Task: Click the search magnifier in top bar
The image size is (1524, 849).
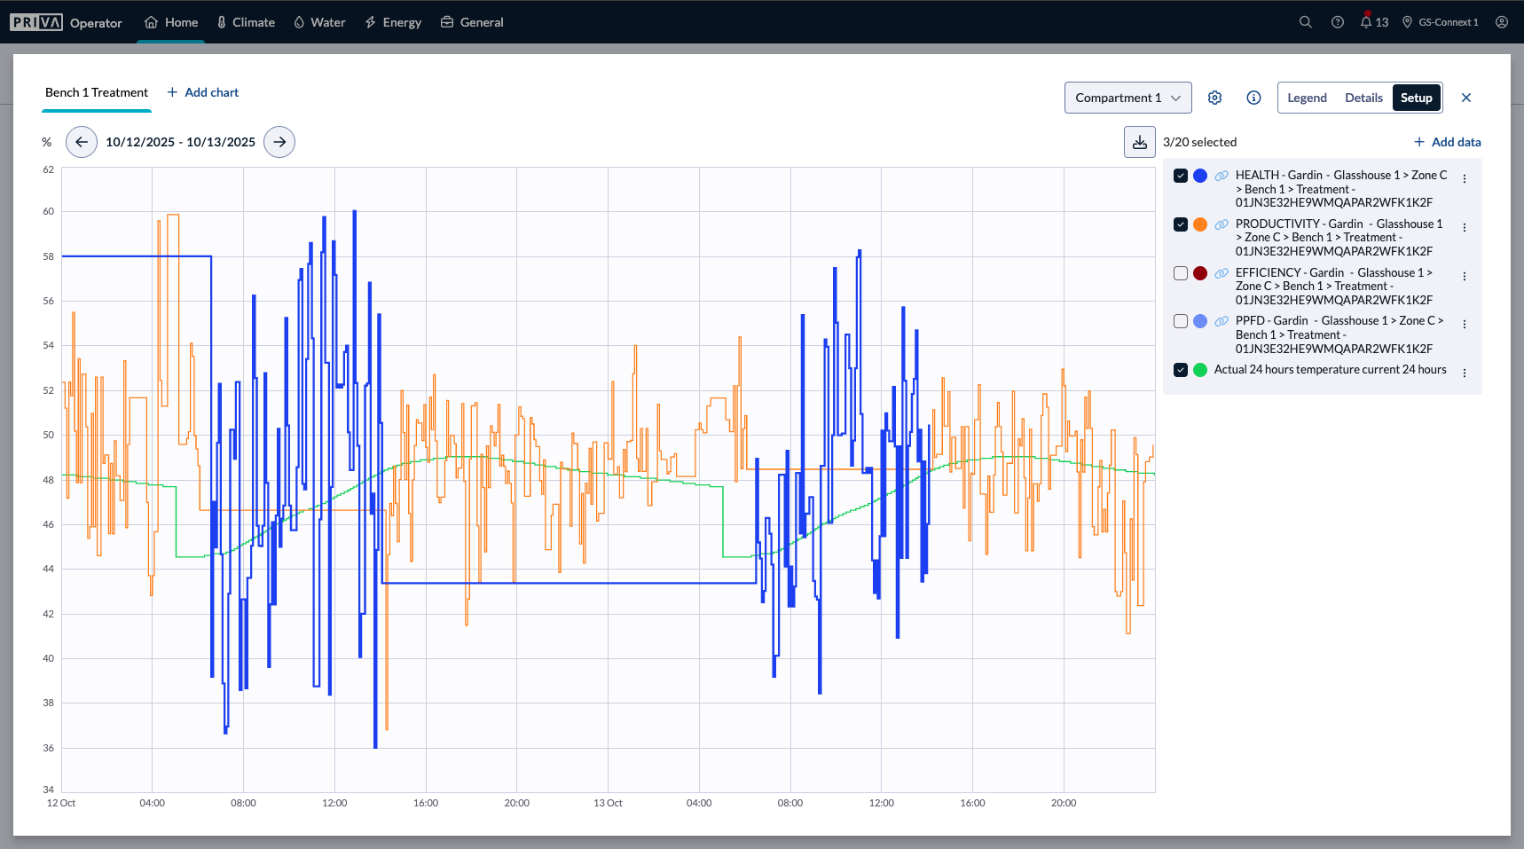Action: 1305,22
